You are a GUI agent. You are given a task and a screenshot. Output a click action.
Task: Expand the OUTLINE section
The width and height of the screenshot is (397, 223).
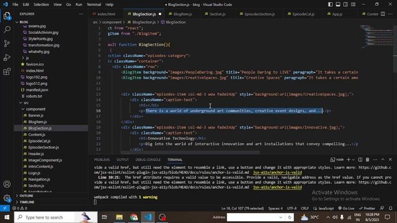coord(26,196)
